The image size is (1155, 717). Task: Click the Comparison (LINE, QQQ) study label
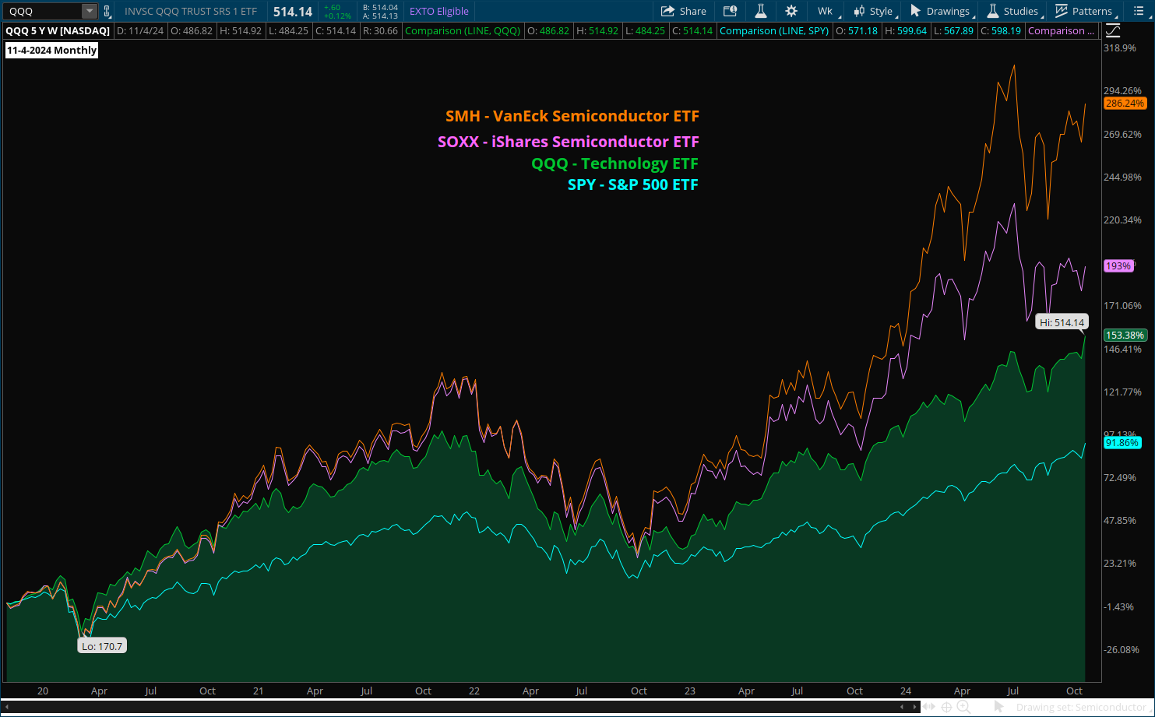click(x=463, y=31)
